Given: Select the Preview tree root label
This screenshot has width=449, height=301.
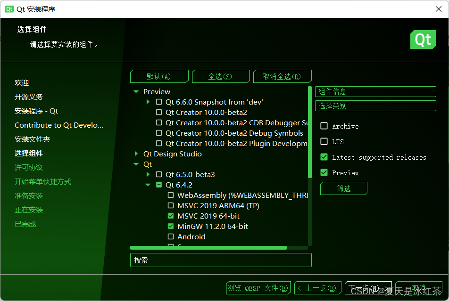Looking at the screenshot, I should point(157,91).
